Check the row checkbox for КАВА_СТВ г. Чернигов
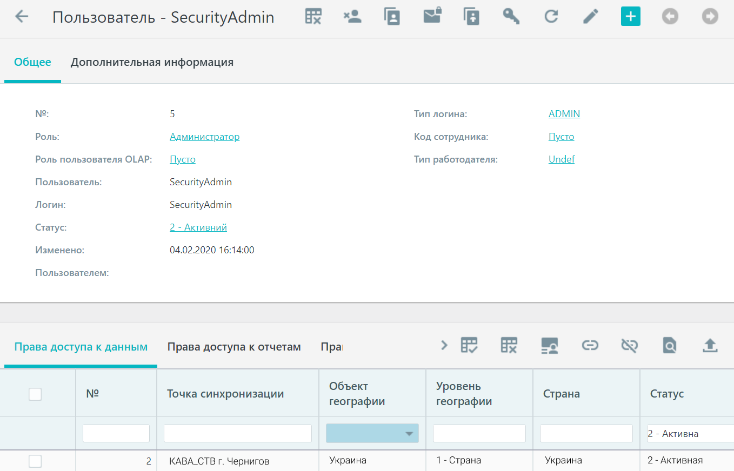Viewport: 734px width, 471px height. (x=35, y=461)
